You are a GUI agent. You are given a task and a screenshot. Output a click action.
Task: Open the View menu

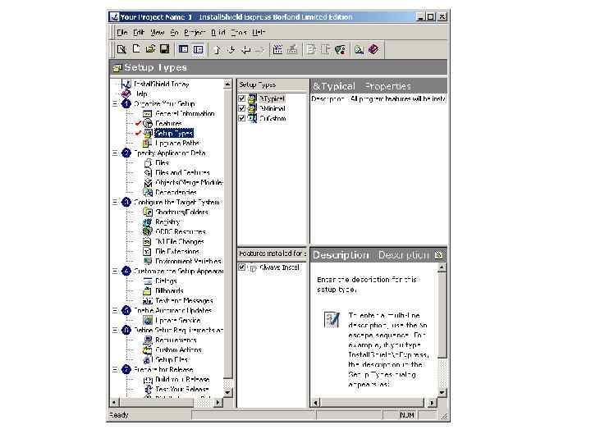click(157, 32)
